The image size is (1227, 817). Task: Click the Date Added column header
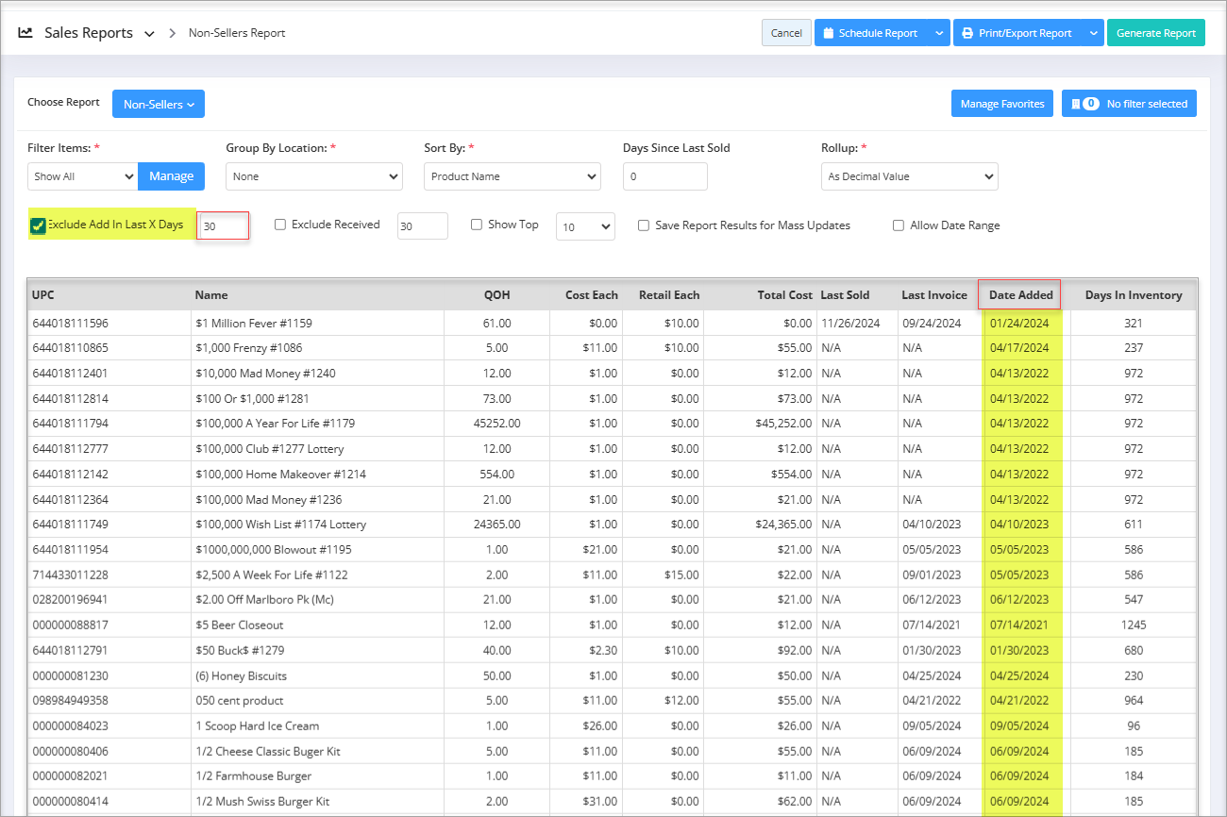pos(1020,295)
